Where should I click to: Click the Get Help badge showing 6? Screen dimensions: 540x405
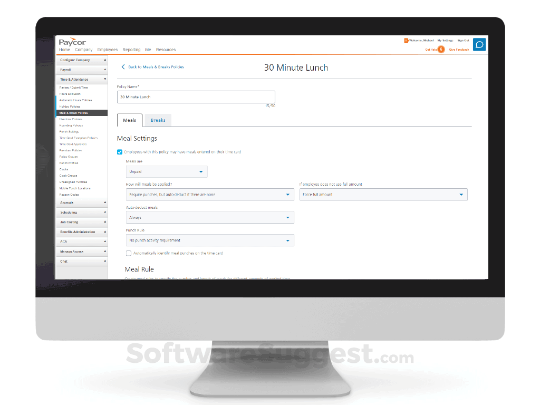[x=442, y=49]
